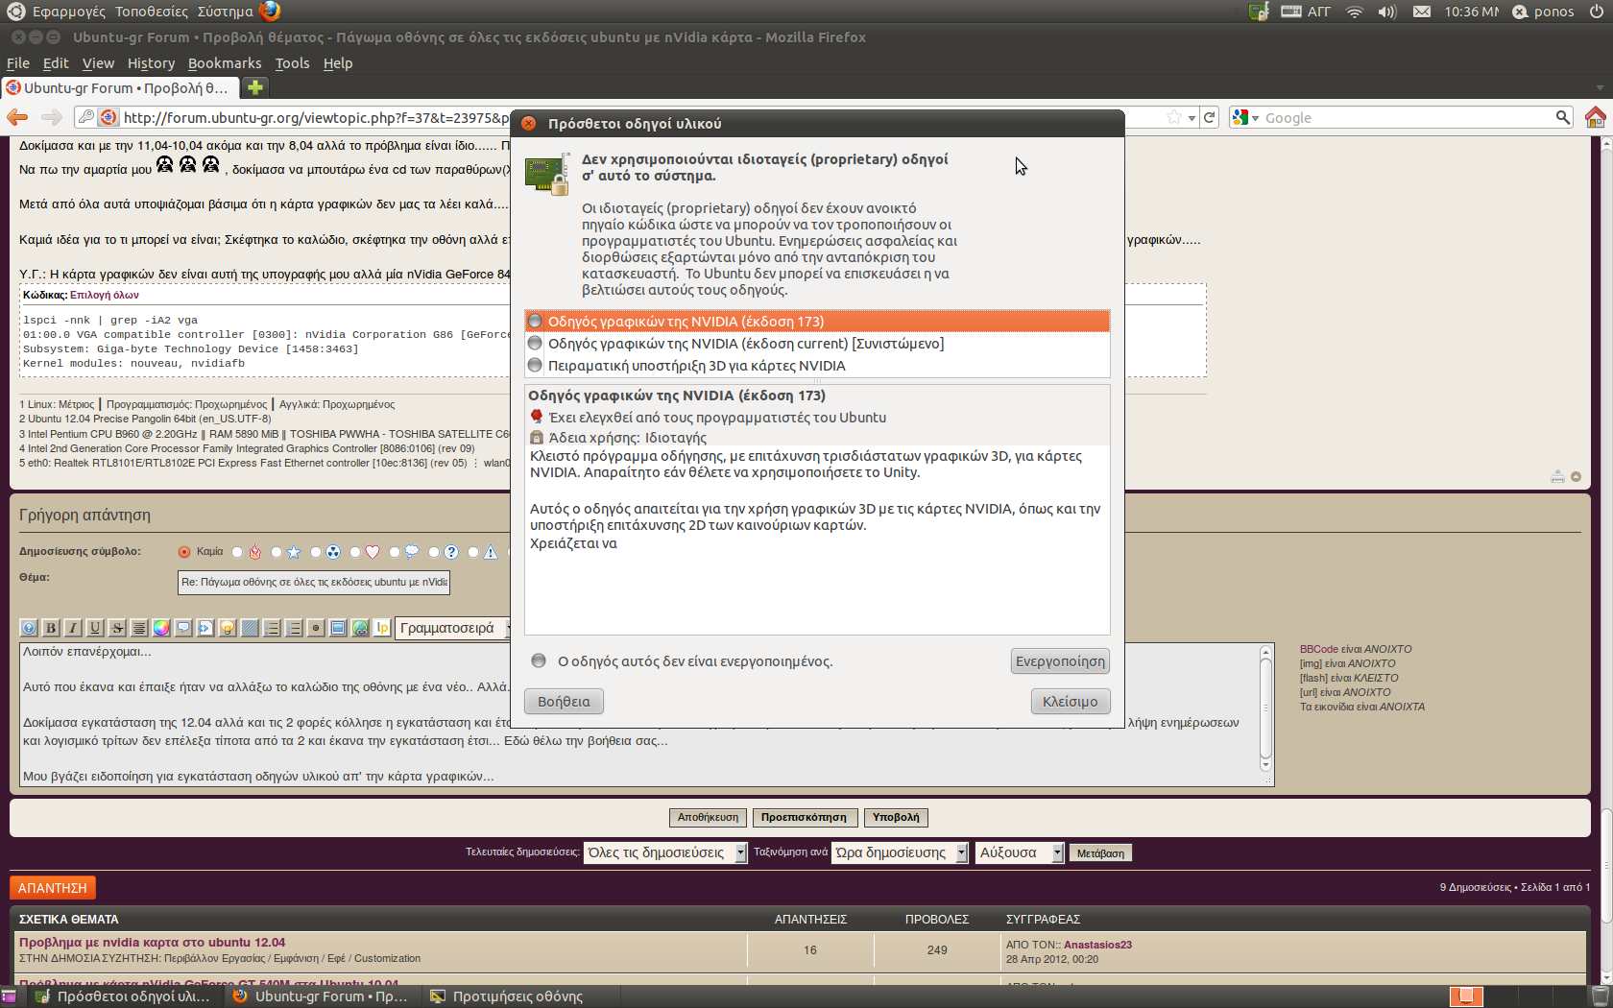Reload the page in Firefox
Image resolution: width=1613 pixels, height=1008 pixels.
pyautogui.click(x=1210, y=117)
